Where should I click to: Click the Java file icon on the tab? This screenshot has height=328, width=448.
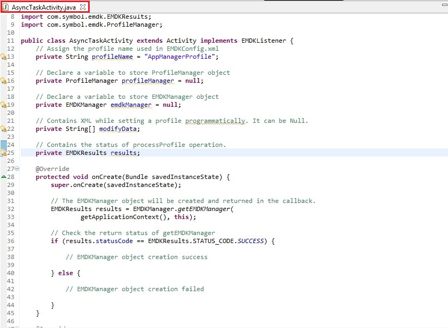(x=6, y=7)
